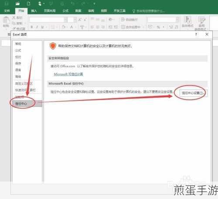The width and height of the screenshot is (218, 199).
Task: Click the Orientation (text angle) icon in ribbon
Action: (110, 19)
